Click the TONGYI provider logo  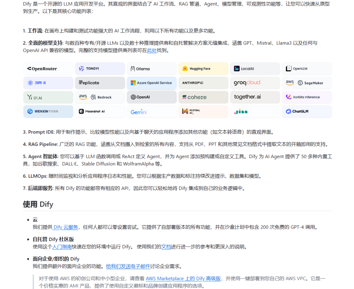(x=100, y=69)
